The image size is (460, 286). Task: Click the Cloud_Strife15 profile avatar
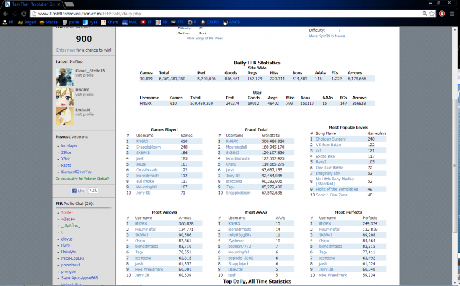[64, 76]
